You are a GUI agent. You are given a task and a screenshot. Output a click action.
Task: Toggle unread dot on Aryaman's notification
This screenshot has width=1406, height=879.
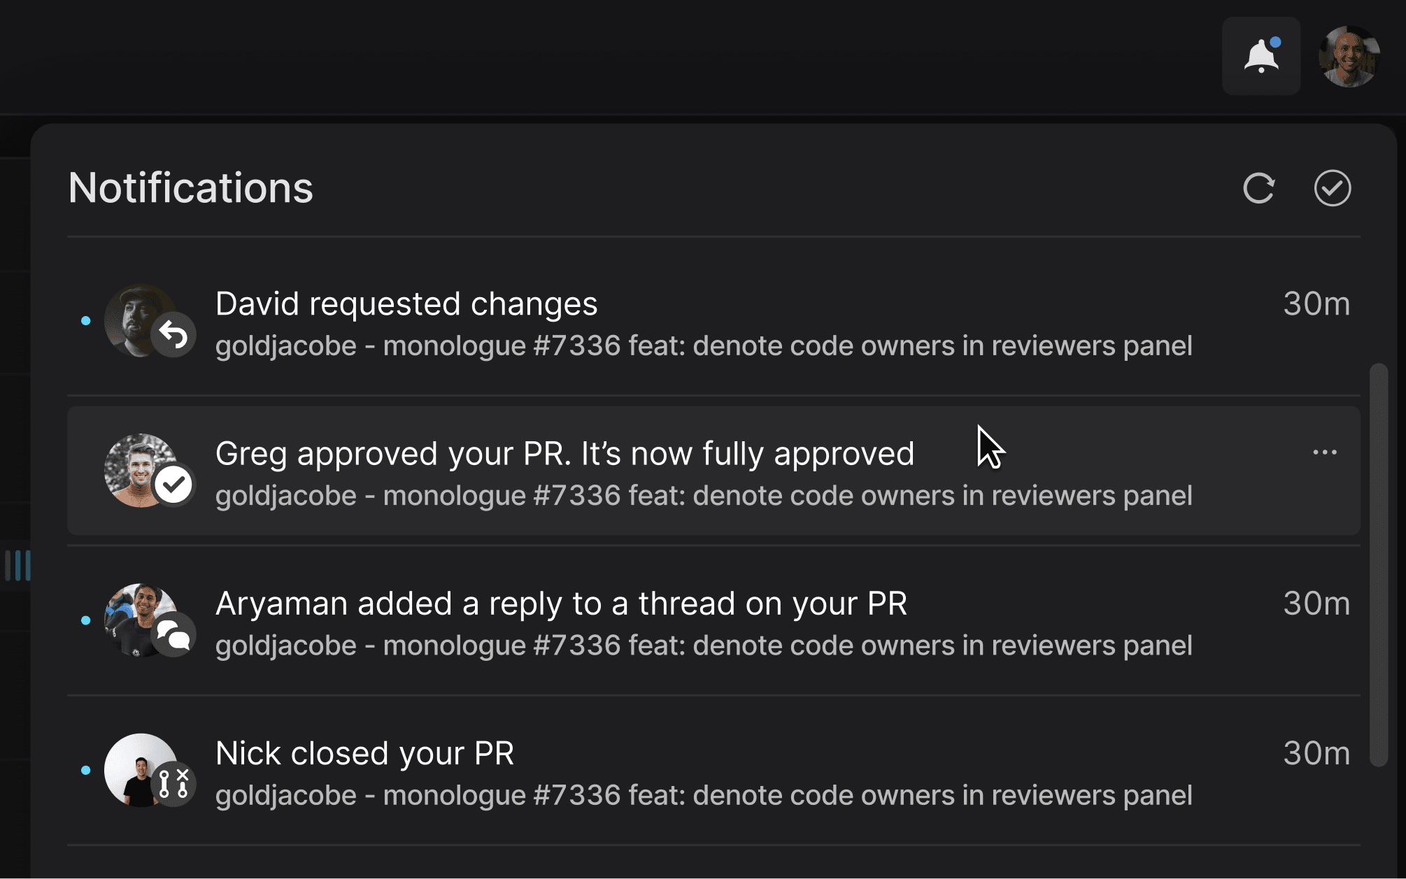coord(86,620)
